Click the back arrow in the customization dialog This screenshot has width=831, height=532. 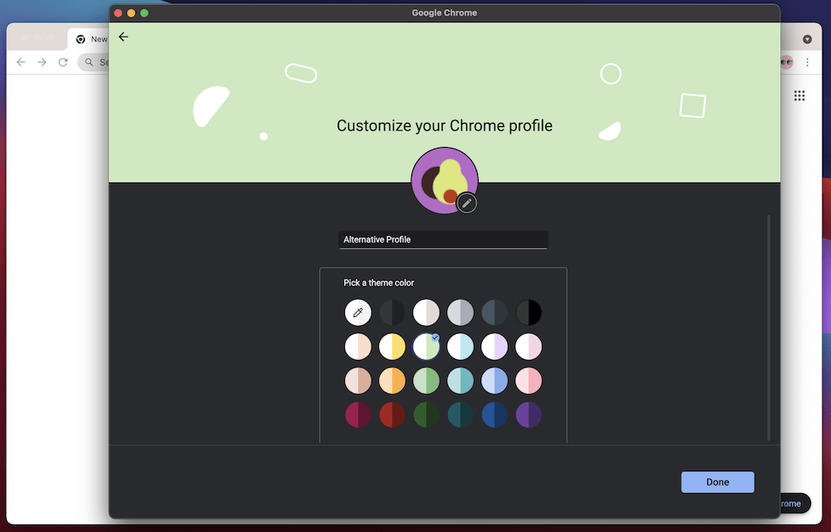click(123, 37)
